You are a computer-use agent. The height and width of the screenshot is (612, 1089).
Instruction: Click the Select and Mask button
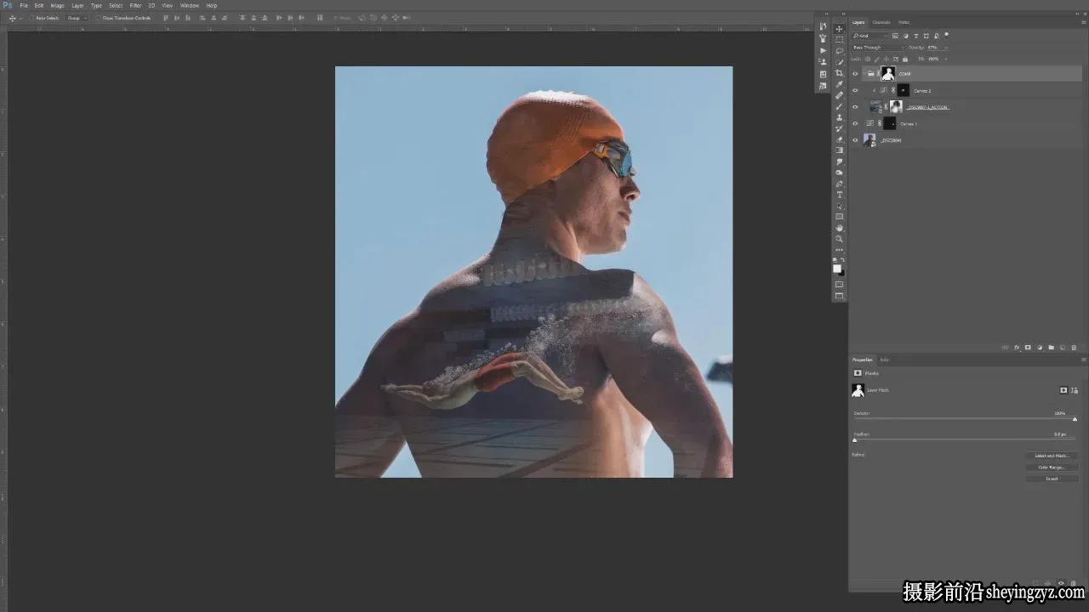(1052, 456)
